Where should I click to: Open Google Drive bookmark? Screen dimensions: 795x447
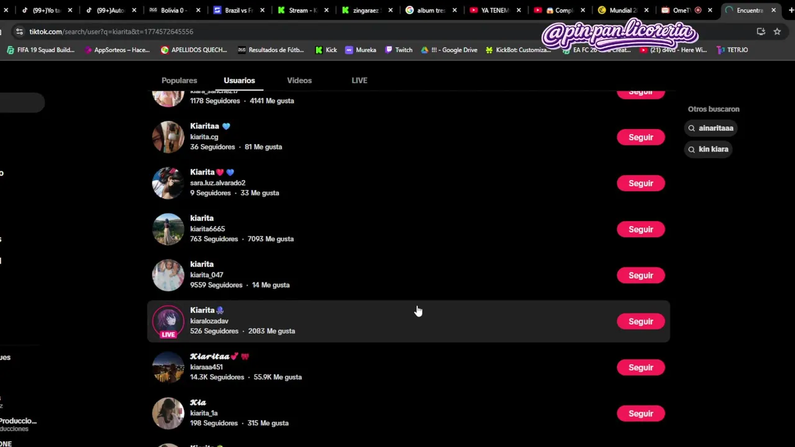449,50
